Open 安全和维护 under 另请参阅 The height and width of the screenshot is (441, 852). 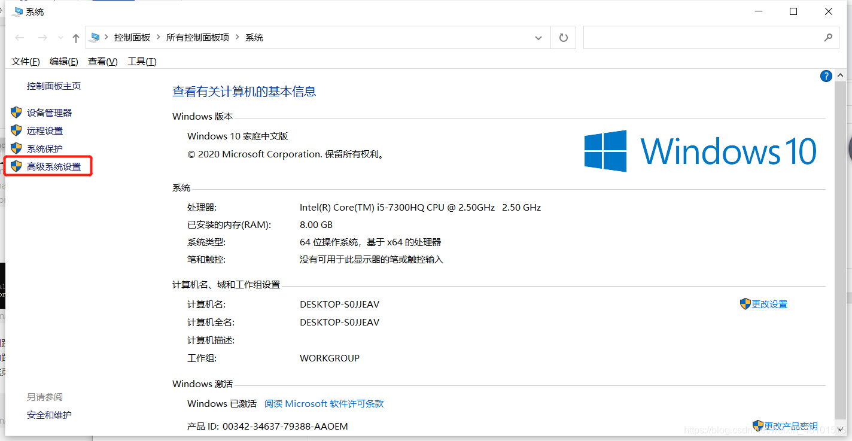(x=49, y=415)
